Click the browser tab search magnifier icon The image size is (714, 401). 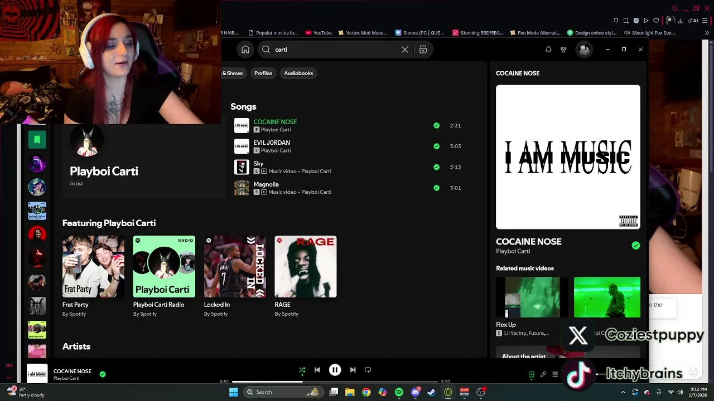(x=674, y=8)
